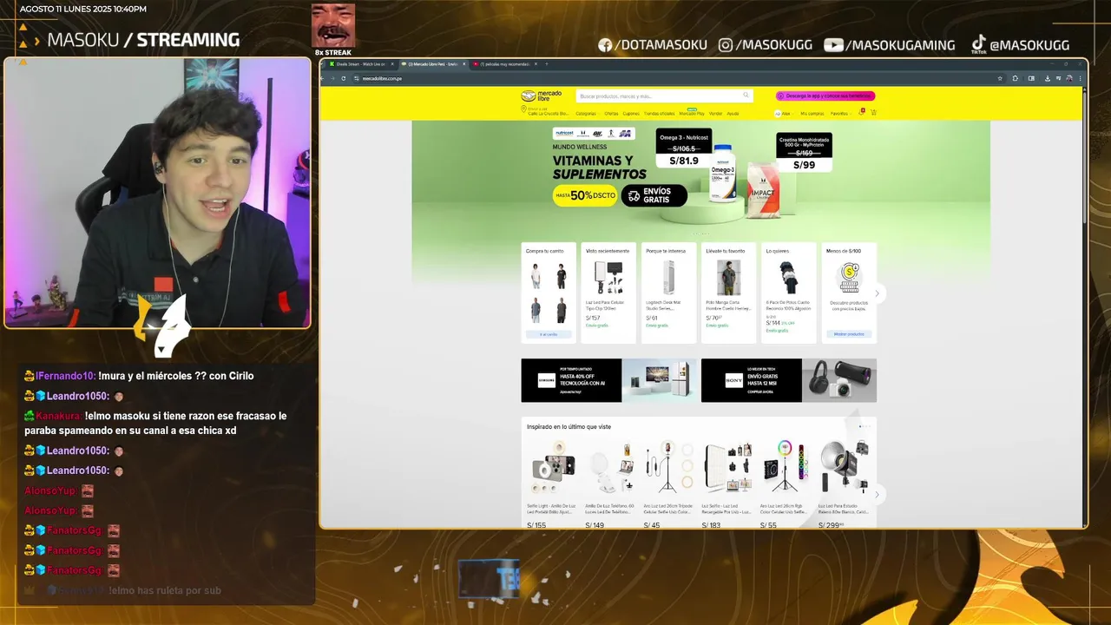Open Mercado Play menu item
Image resolution: width=1111 pixels, height=625 pixels.
pyautogui.click(x=692, y=114)
